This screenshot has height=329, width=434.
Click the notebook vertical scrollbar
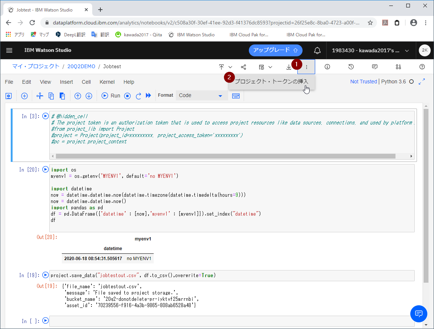point(426,196)
